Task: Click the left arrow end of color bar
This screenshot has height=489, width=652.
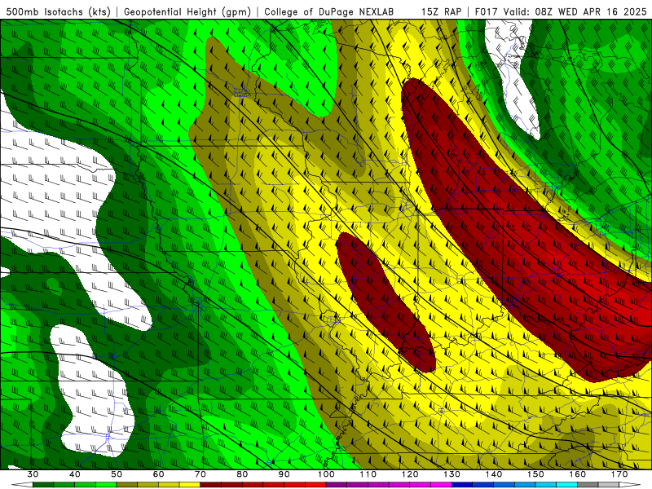Action: pos(23,485)
